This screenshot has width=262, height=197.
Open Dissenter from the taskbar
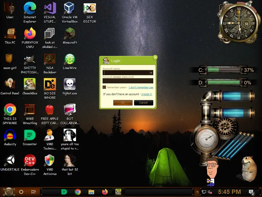64,192
